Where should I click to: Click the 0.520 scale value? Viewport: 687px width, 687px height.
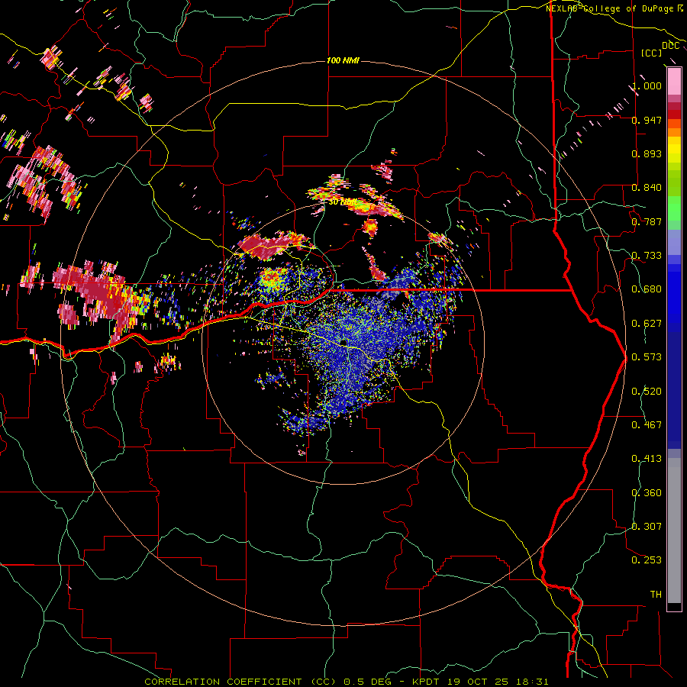pyautogui.click(x=647, y=392)
